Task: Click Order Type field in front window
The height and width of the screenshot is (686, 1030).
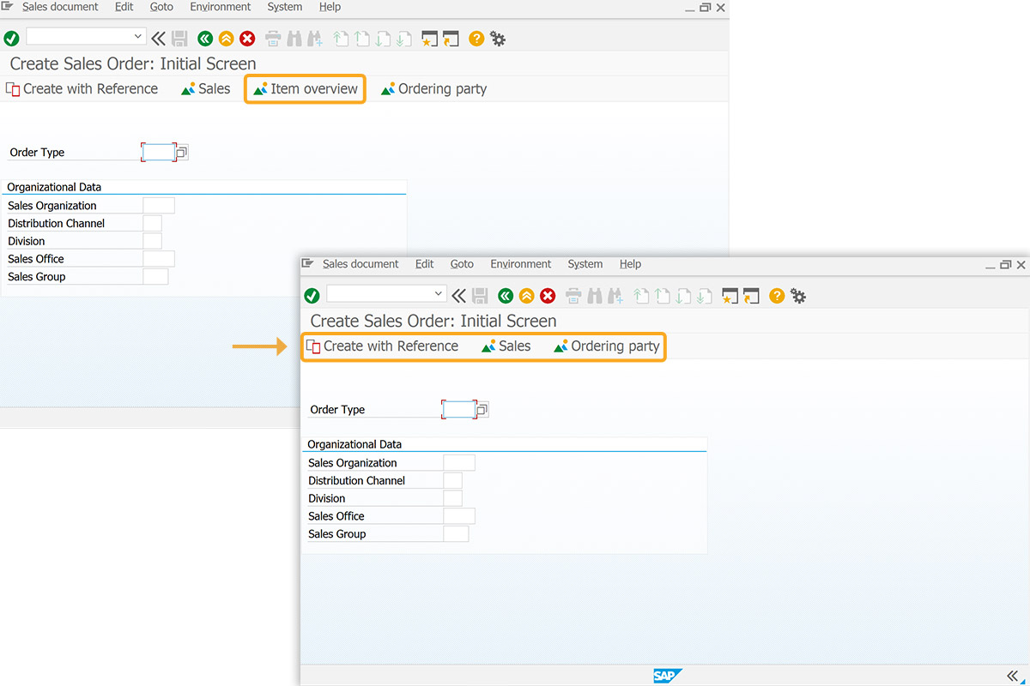Action: [x=459, y=410]
